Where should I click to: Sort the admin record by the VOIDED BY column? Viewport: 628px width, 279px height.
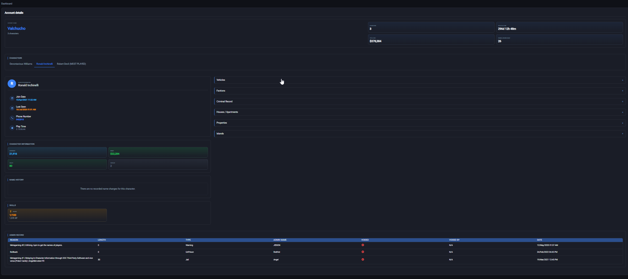(x=454, y=240)
